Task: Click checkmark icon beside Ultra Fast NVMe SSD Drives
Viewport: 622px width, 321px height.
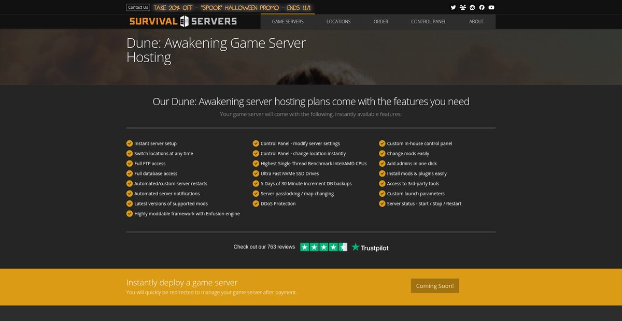Action: (256, 173)
